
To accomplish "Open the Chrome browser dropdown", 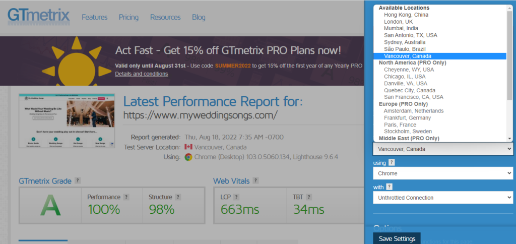I will pyautogui.click(x=443, y=173).
